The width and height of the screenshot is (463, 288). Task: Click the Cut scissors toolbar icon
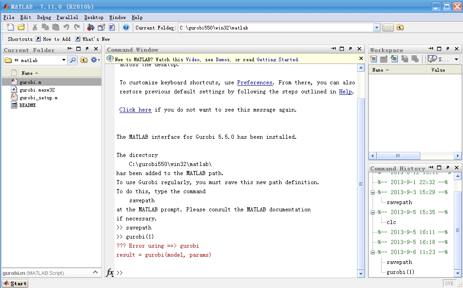[35, 27]
